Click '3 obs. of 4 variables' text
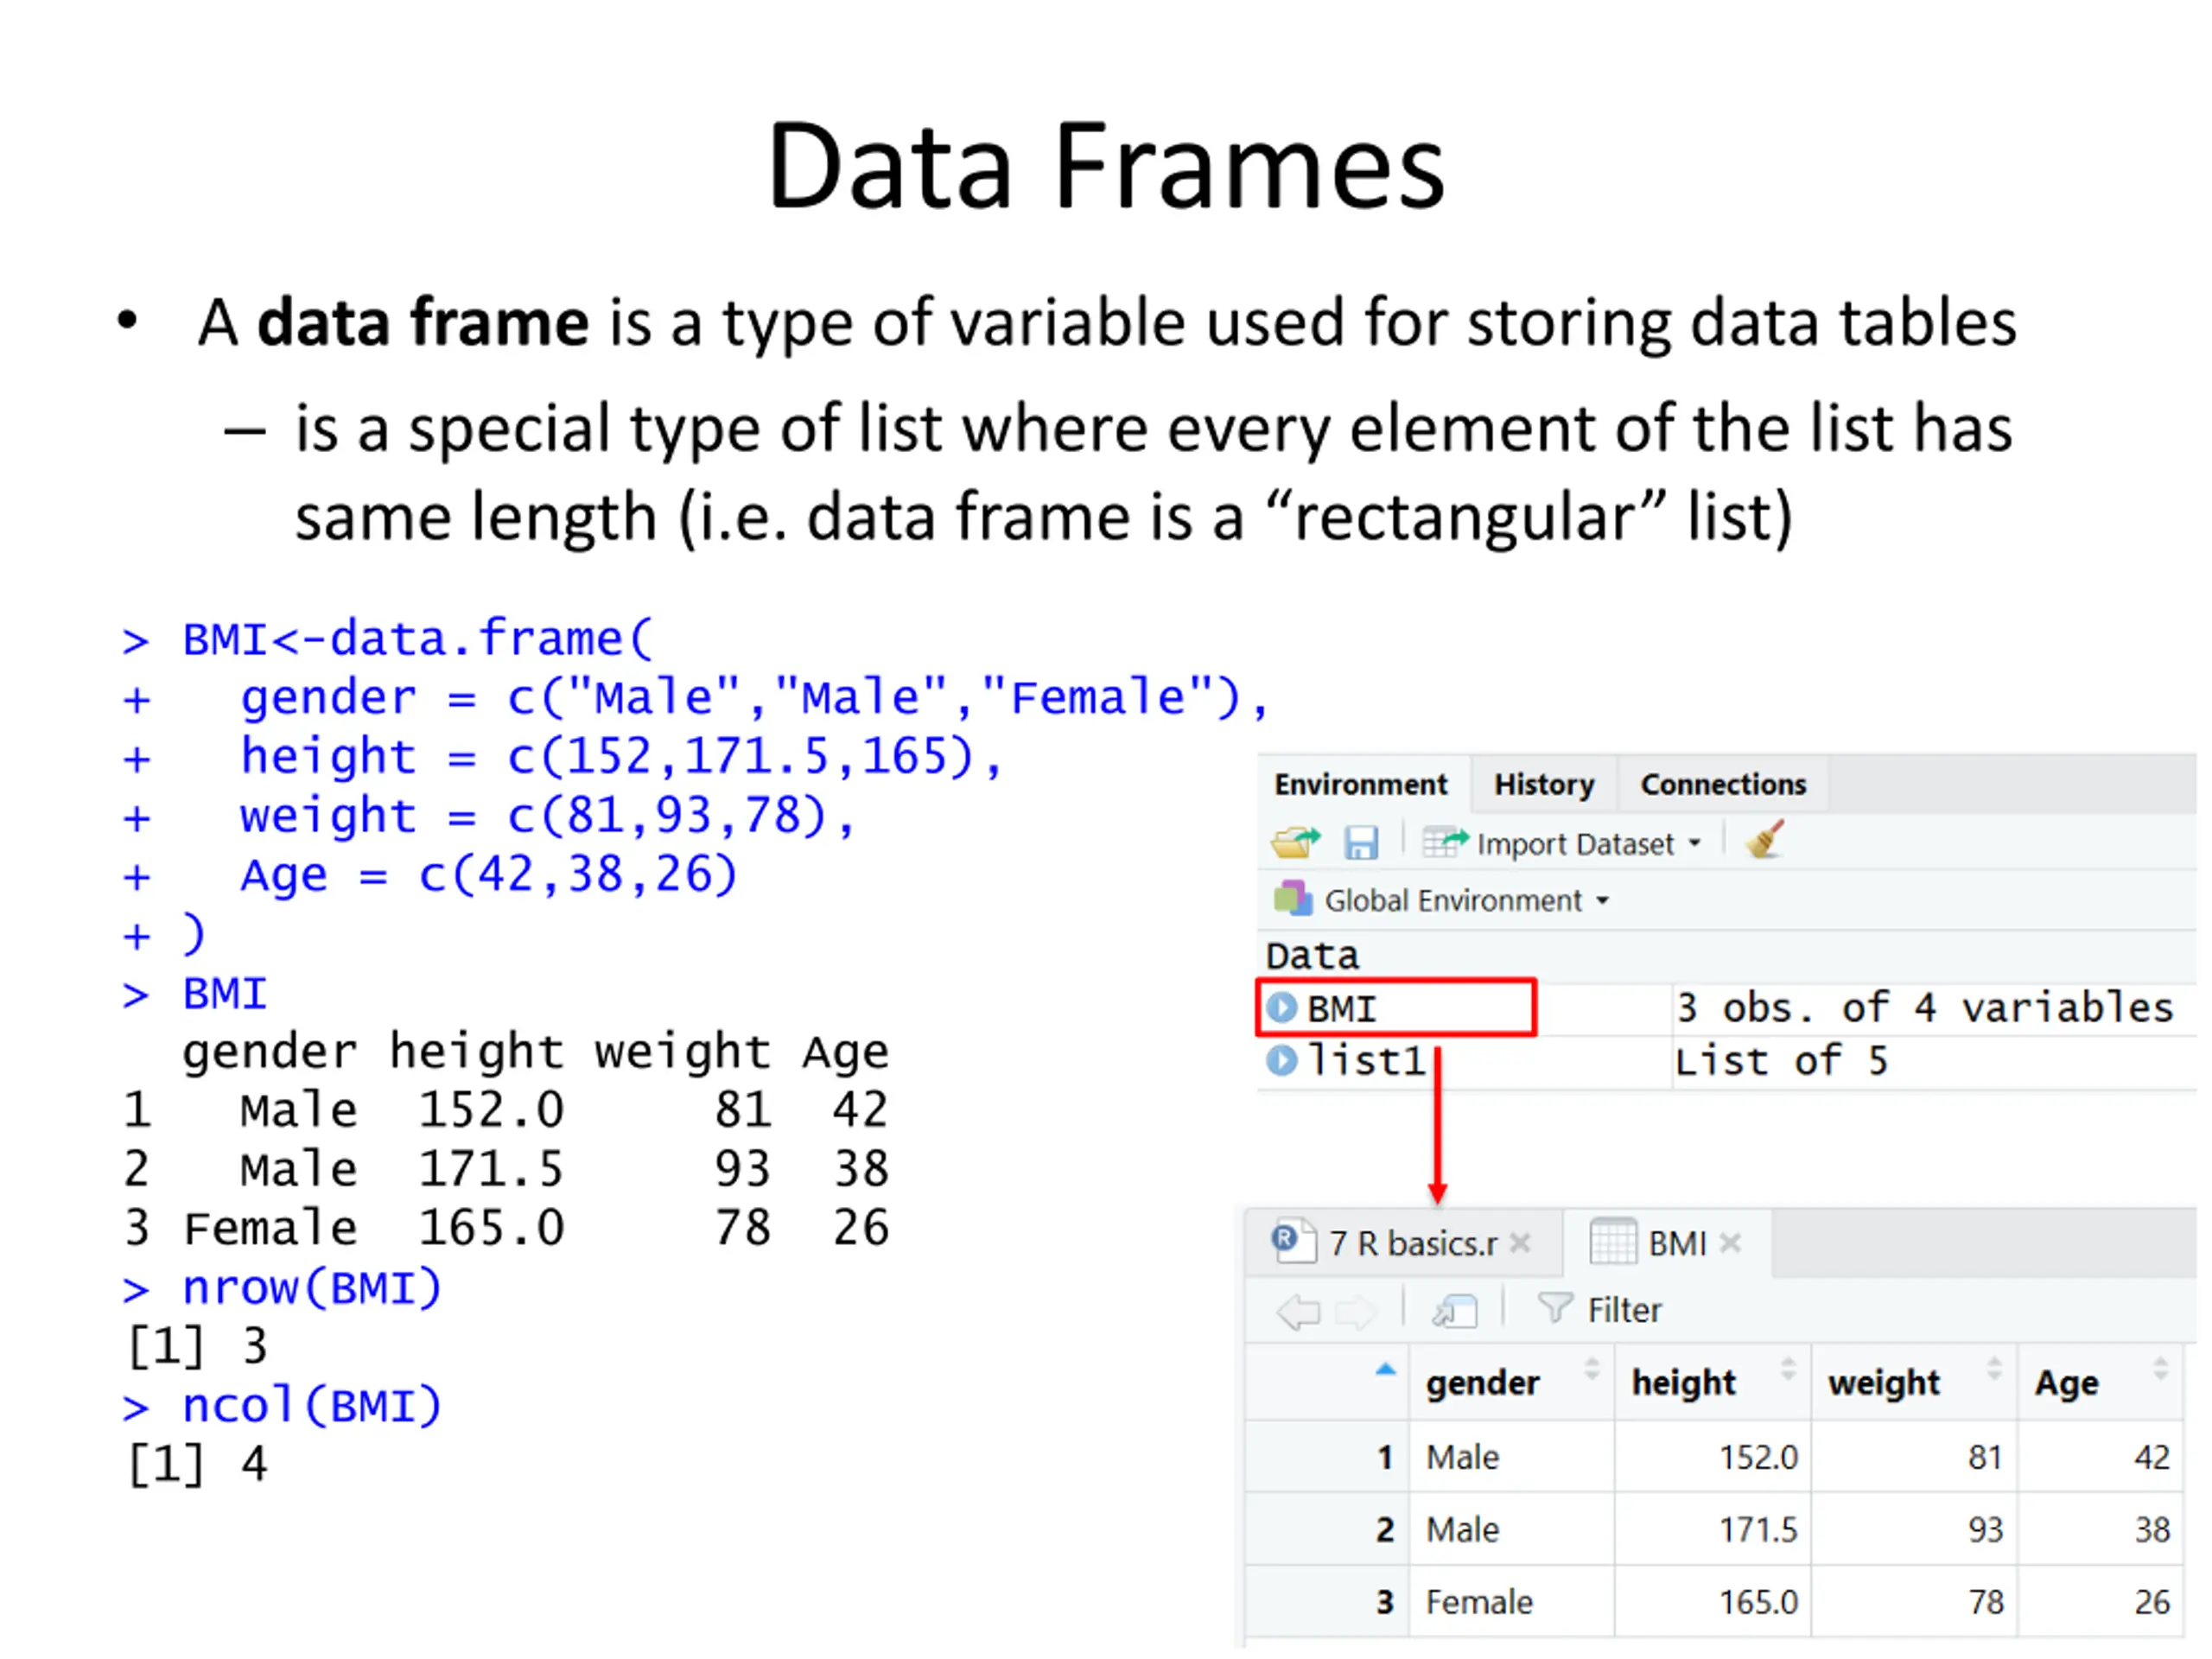The width and height of the screenshot is (2212, 1659). click(1925, 1008)
